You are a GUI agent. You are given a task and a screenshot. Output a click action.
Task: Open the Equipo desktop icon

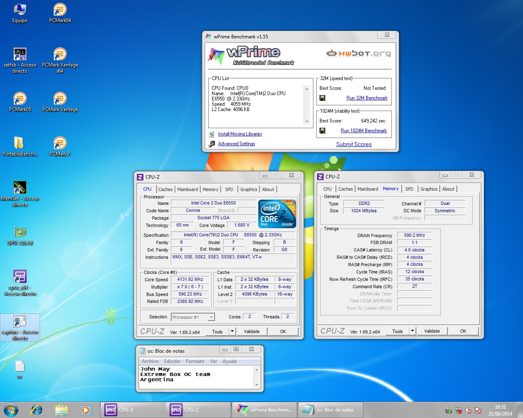pos(20,13)
